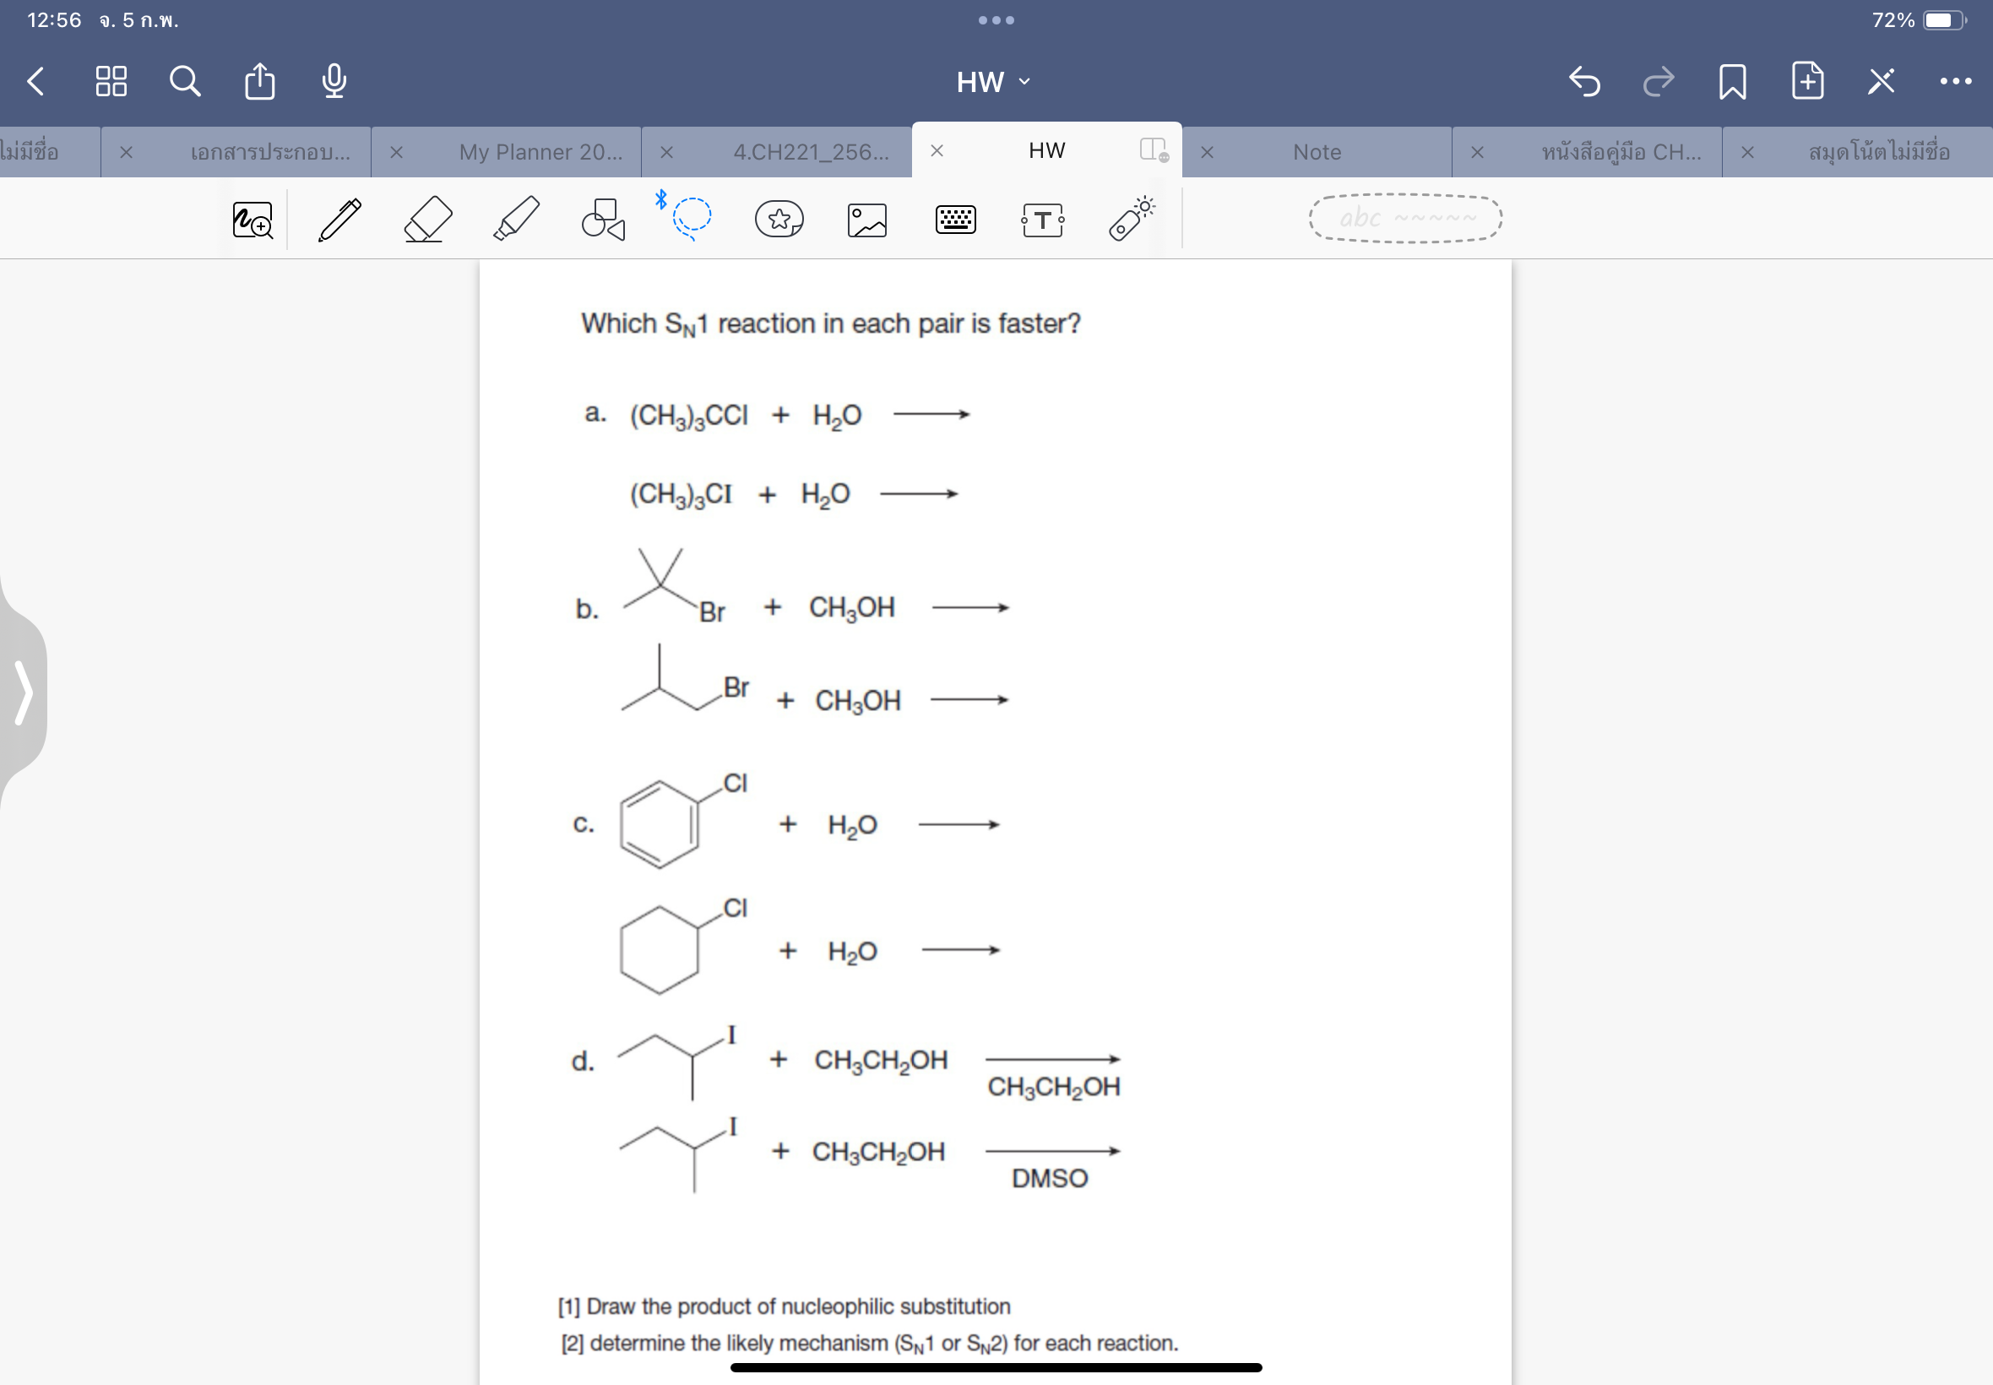Toggle read-only mode with crossed pen icon
1993x1385 pixels.
click(x=1880, y=81)
